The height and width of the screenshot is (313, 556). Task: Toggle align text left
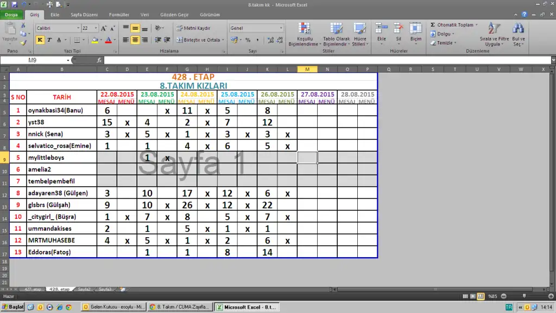(125, 40)
